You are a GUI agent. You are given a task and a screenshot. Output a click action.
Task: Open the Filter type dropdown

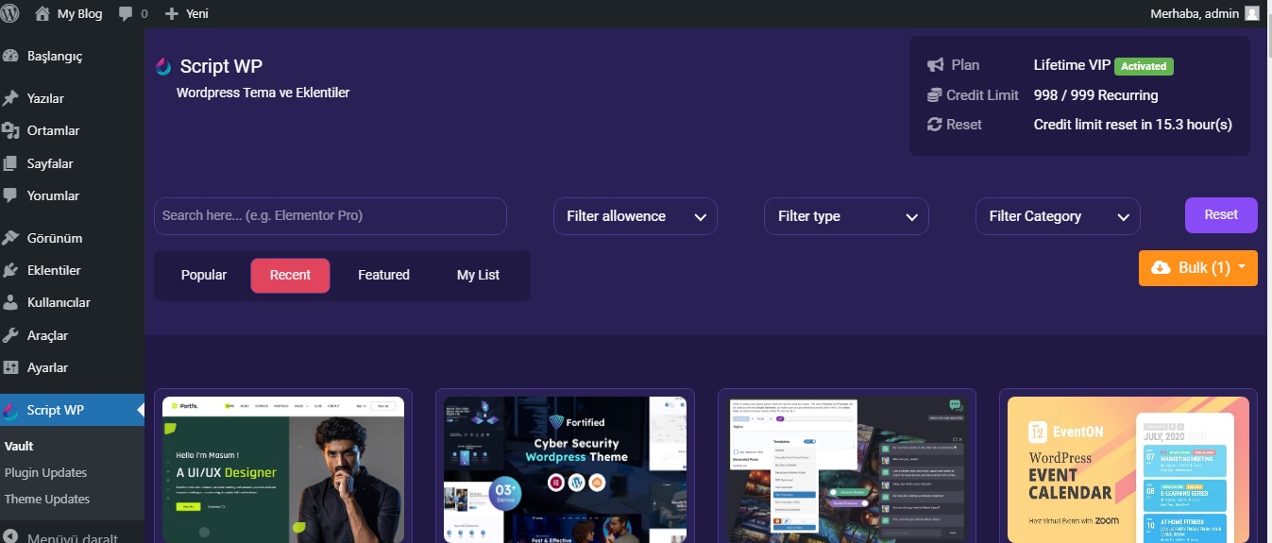tap(846, 216)
